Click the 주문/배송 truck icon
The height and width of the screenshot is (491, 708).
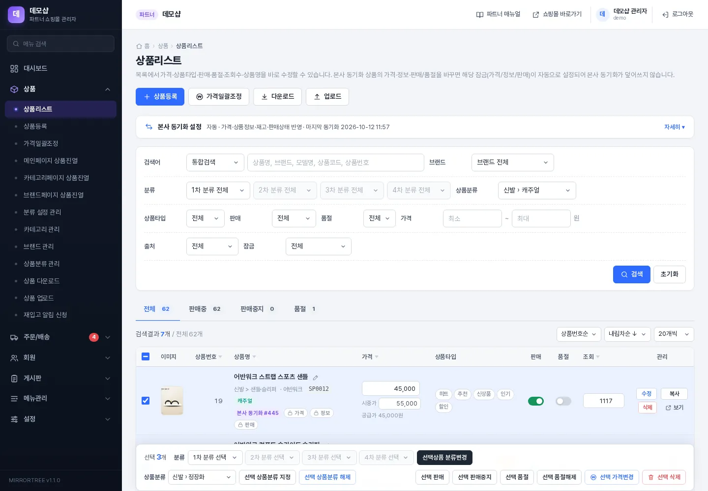14,337
